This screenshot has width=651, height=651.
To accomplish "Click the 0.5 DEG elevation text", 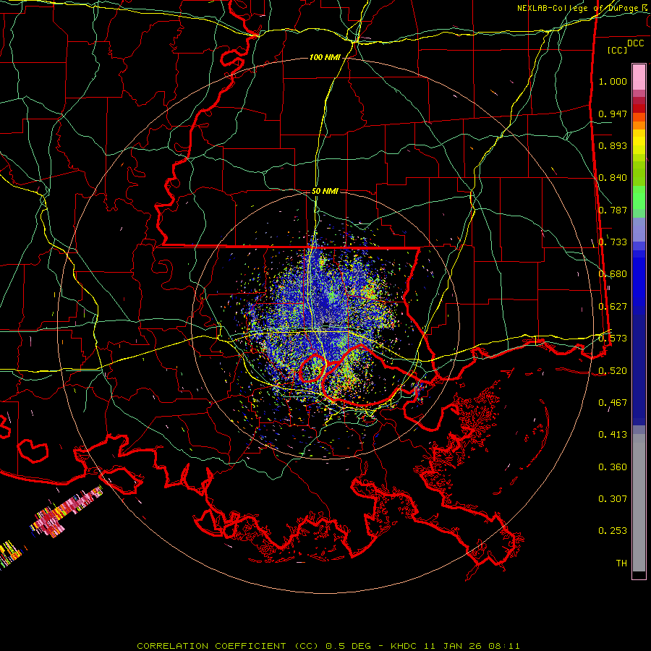I will [348, 646].
